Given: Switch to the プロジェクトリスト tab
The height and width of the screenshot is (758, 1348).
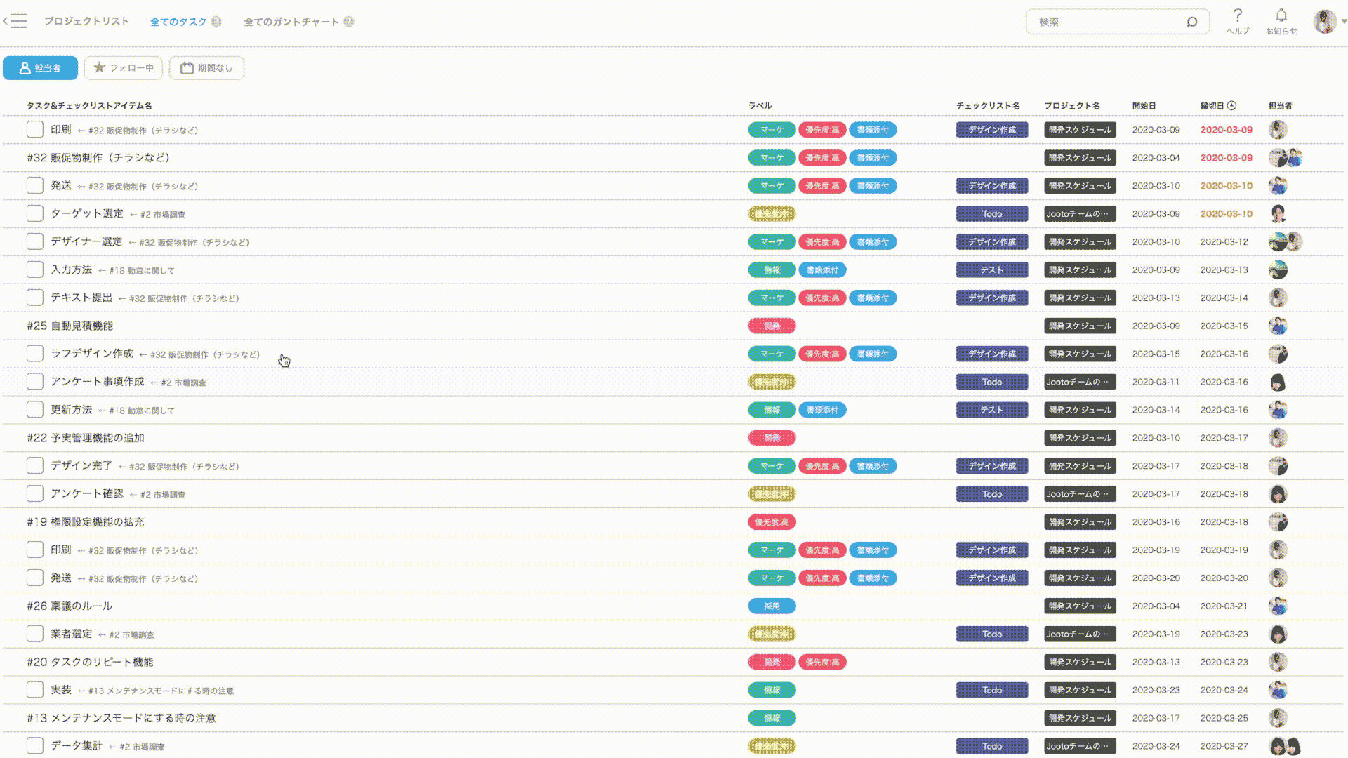Looking at the screenshot, I should 86,21.
